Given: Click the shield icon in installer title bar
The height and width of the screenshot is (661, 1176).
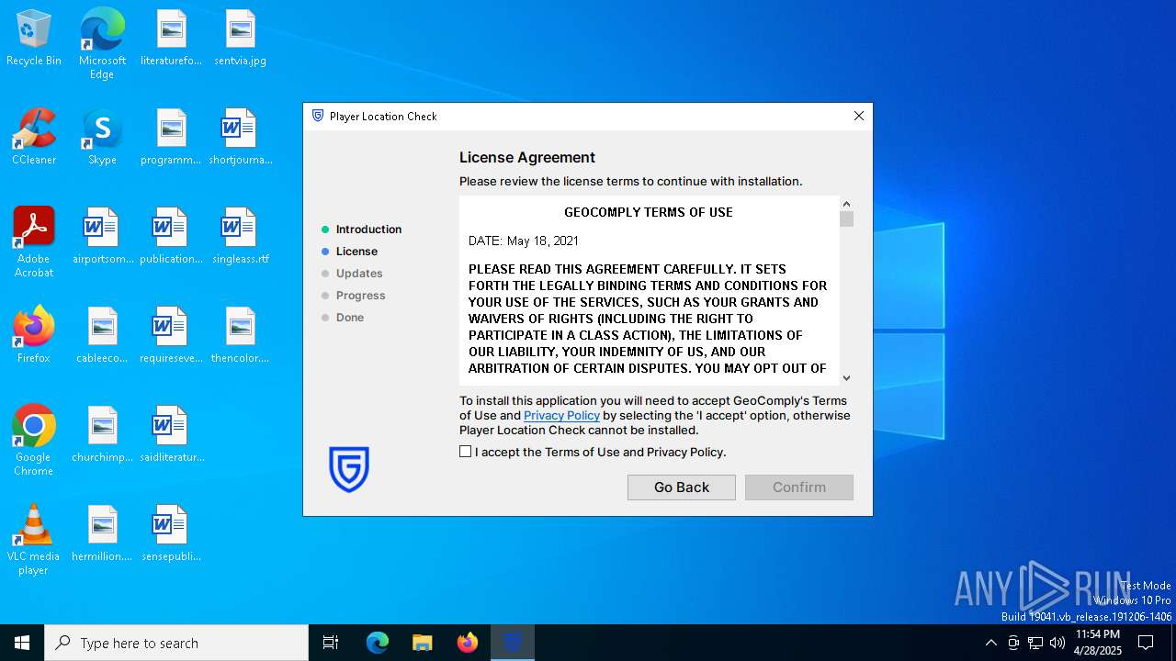Looking at the screenshot, I should tap(318, 117).
